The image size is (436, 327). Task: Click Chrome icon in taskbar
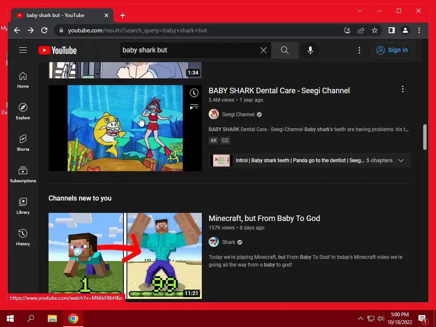[73, 318]
